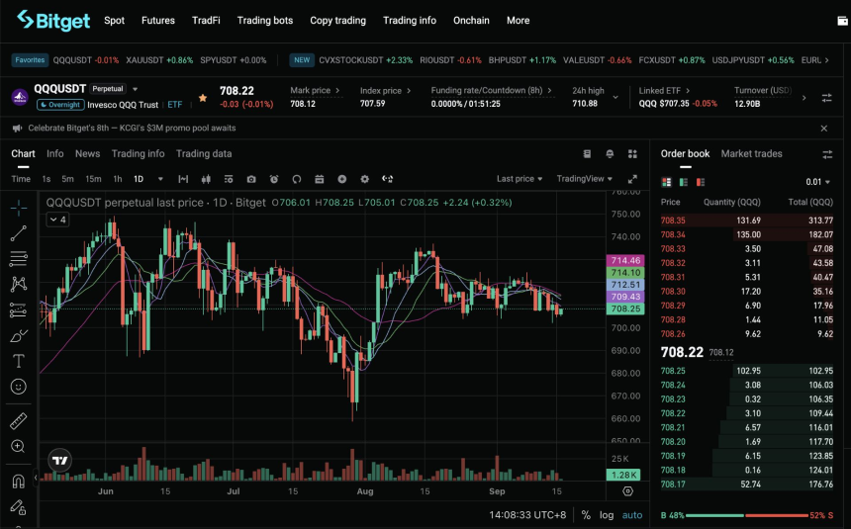Click the Bitget logo

tap(53, 21)
